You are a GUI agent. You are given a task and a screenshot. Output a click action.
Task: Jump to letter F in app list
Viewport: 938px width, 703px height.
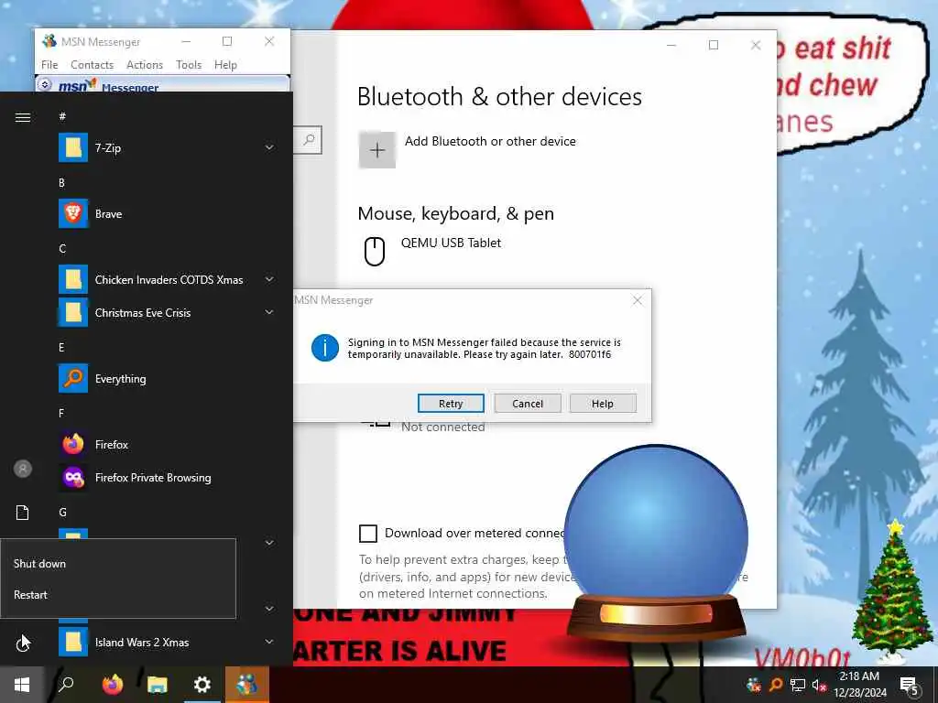(x=61, y=413)
